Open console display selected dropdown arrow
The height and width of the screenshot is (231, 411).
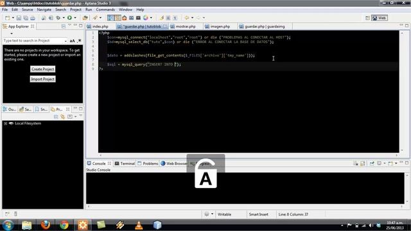384,164
